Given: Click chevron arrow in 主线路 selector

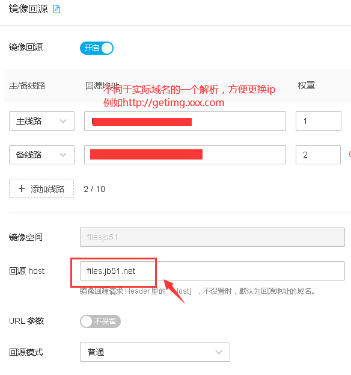Looking at the screenshot, I should click(63, 121).
